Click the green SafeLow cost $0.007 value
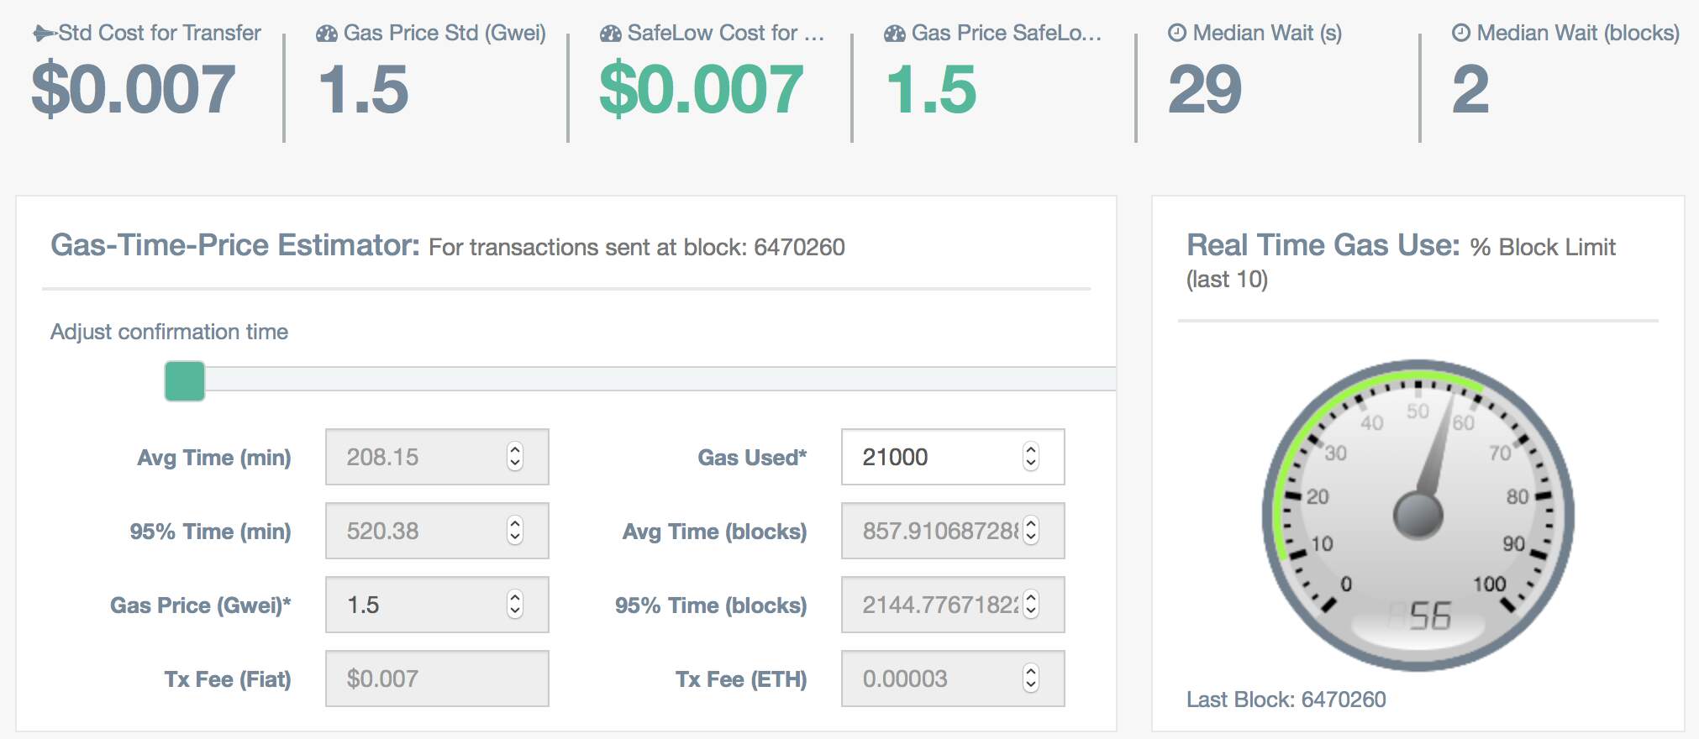Viewport: 1699px width, 739px height. 701,90
